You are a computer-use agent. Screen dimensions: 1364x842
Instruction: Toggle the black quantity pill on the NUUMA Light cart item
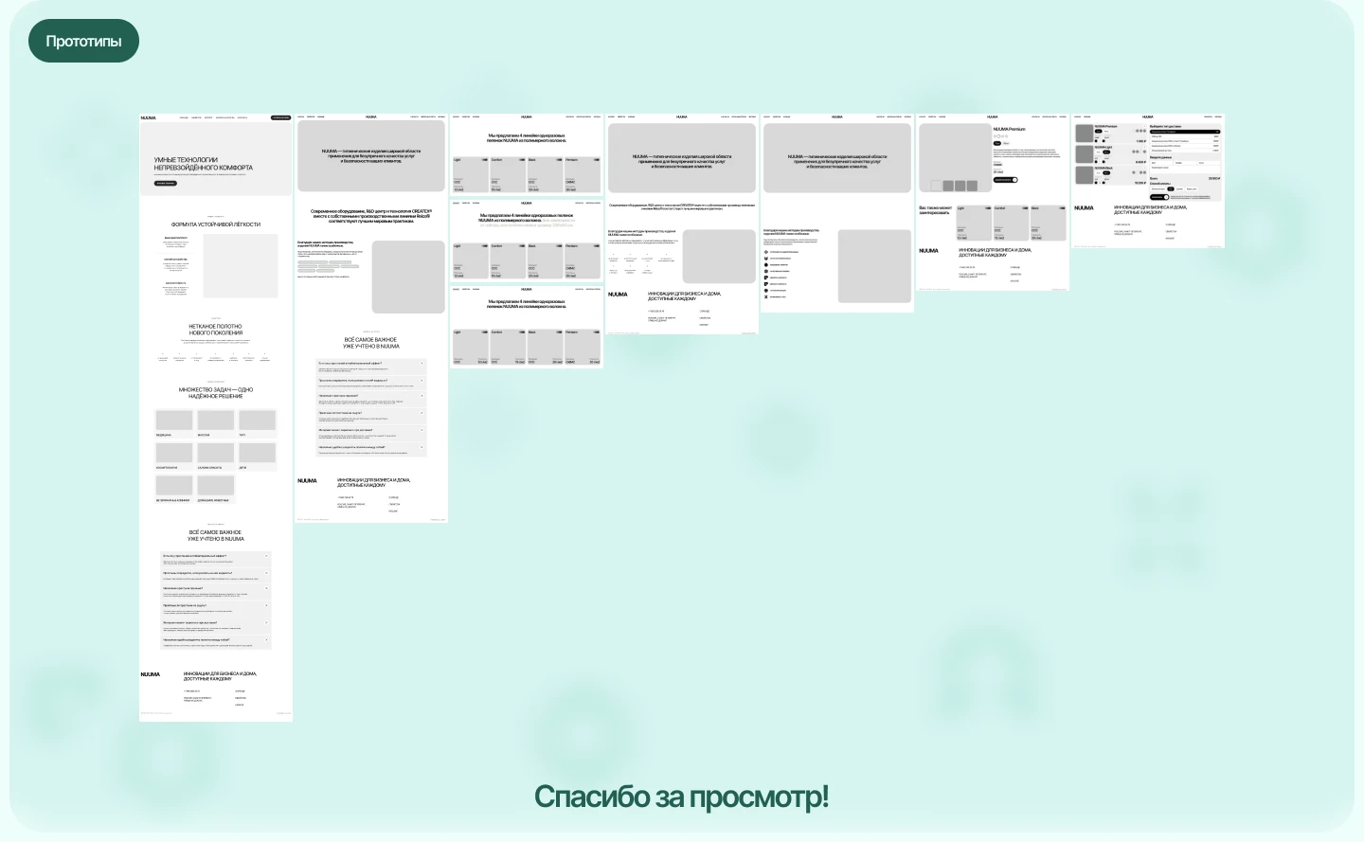pos(1106,152)
